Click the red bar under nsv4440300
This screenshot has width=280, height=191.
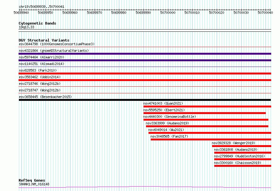206,120
